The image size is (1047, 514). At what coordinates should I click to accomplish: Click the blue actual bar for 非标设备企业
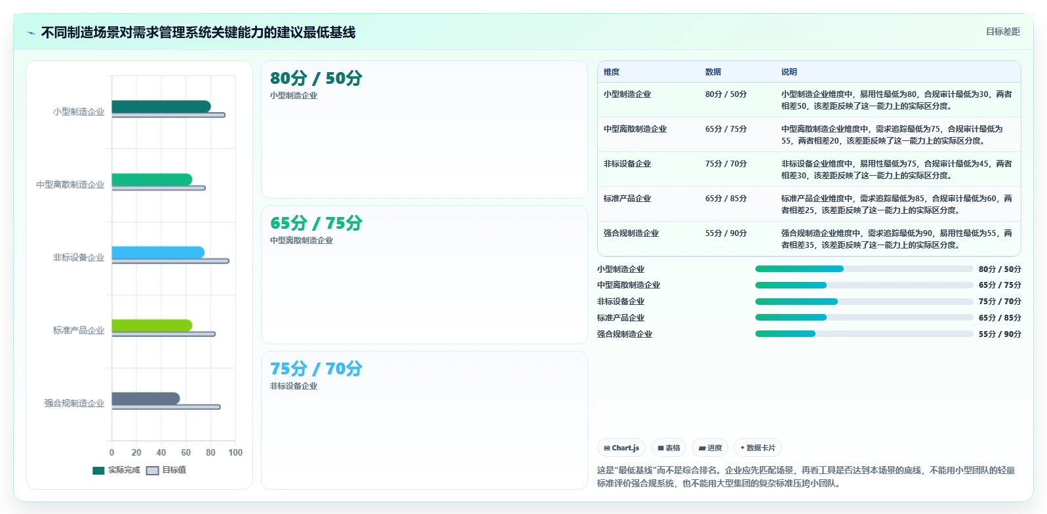tap(158, 252)
